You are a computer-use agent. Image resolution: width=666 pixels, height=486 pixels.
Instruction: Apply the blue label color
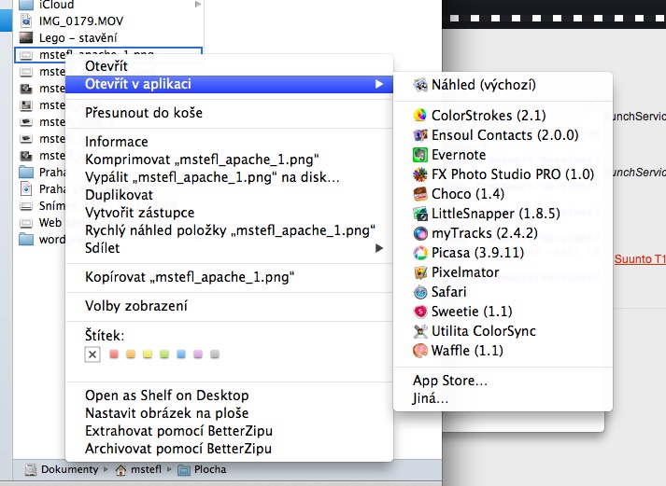coord(181,354)
